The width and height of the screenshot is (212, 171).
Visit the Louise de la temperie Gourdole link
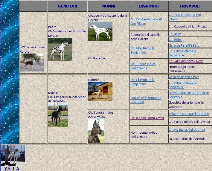(x=146, y=100)
